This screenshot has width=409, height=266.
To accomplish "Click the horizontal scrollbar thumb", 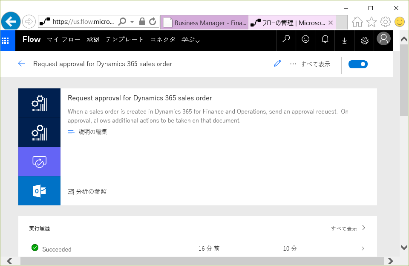I will [x=202, y=261].
